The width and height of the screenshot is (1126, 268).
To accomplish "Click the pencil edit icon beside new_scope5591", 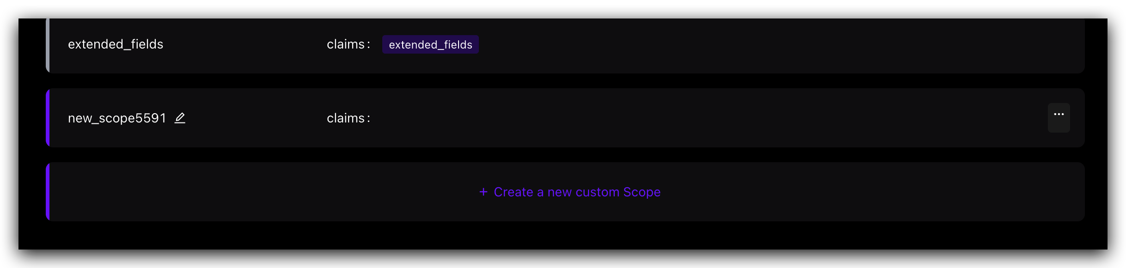I will 180,118.
